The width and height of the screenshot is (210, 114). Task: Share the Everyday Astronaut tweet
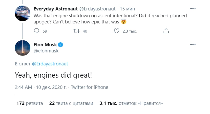tap(166, 31)
